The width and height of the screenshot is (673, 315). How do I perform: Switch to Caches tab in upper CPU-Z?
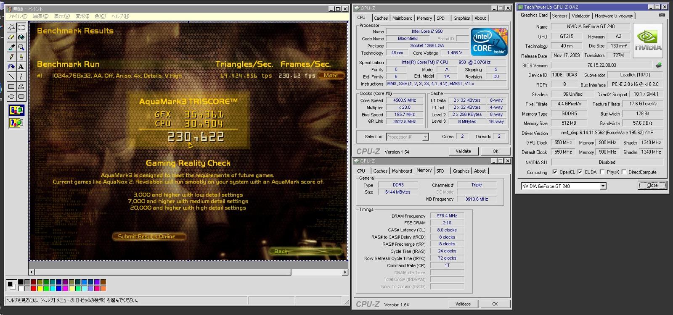381,18
